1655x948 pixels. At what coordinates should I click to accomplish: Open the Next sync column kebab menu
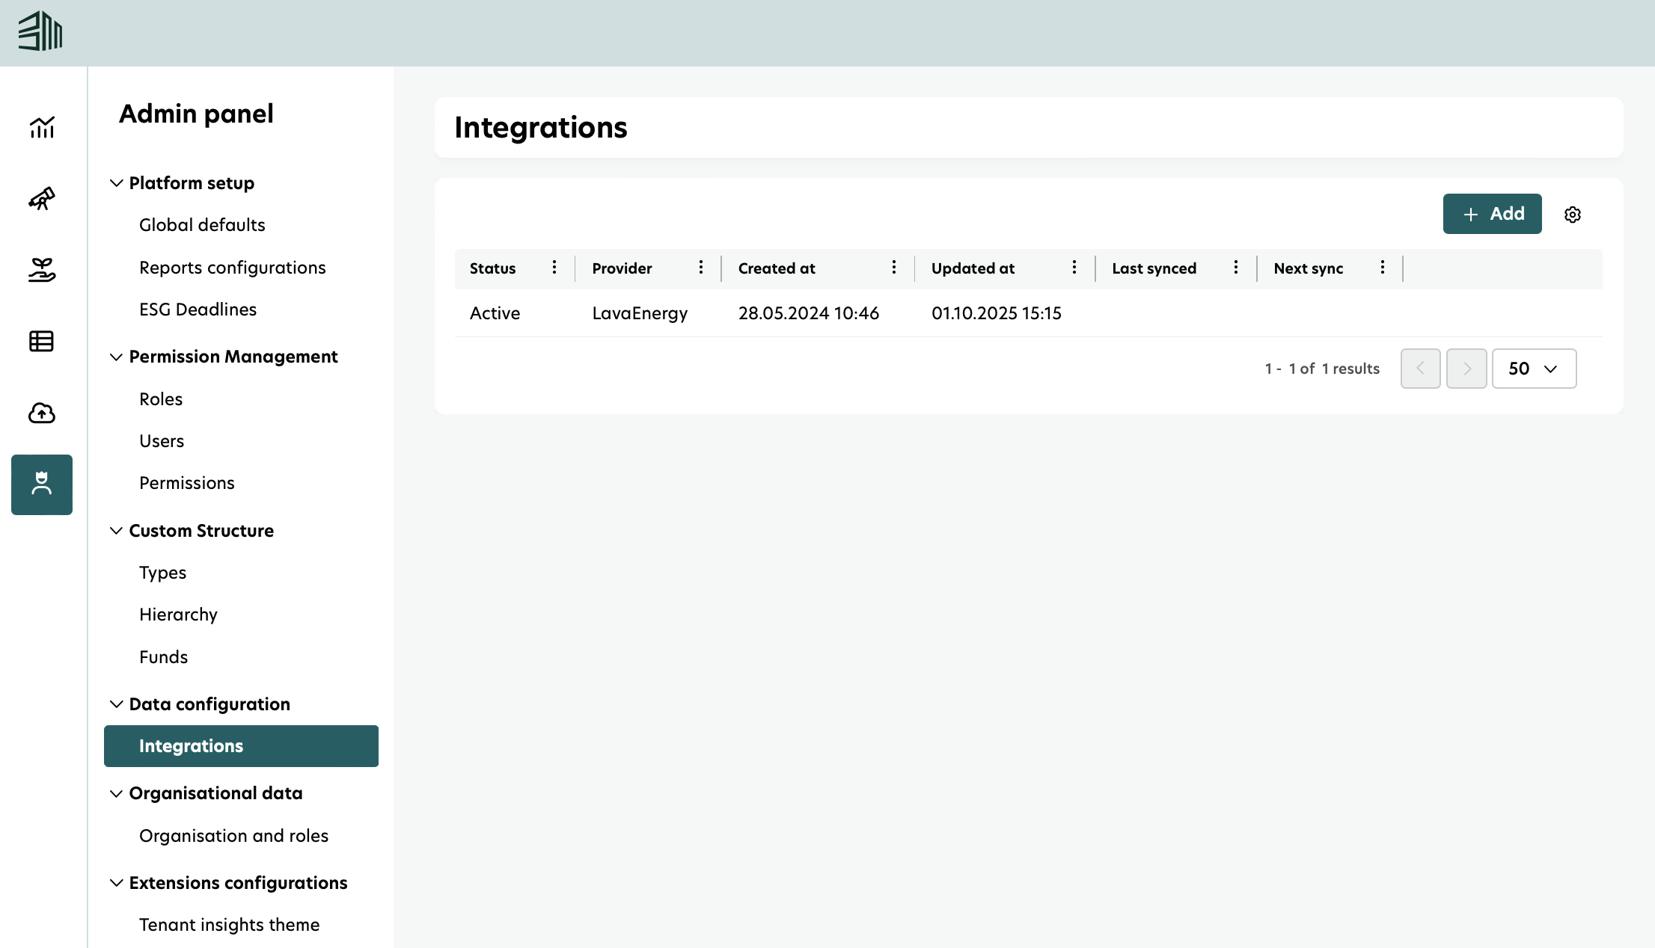tap(1382, 268)
